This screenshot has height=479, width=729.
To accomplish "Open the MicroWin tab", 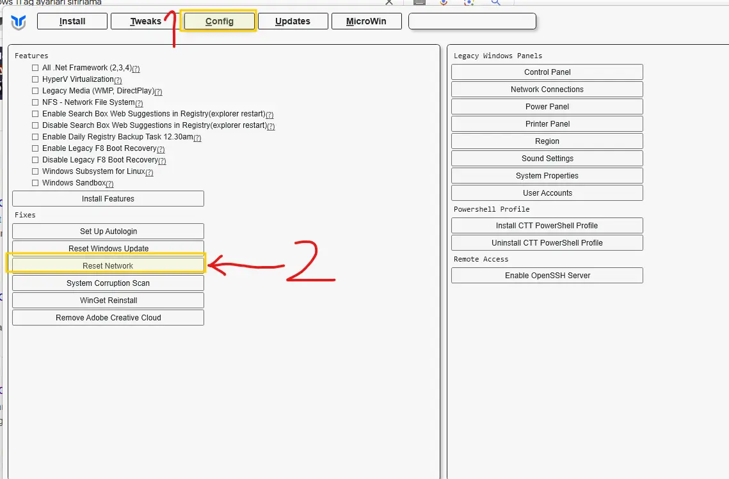I will coord(366,21).
